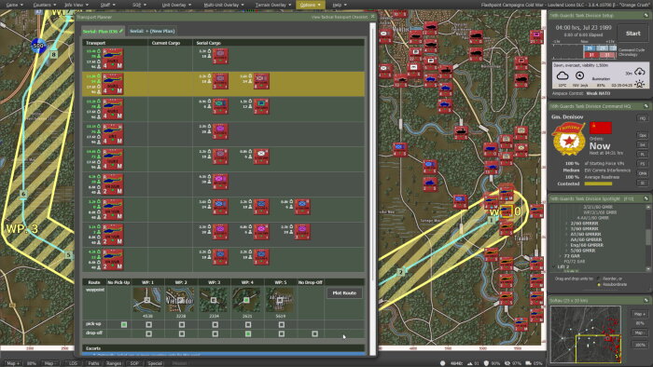
Task: Enable pick-up at WP: 3
Action: pyautogui.click(x=215, y=324)
